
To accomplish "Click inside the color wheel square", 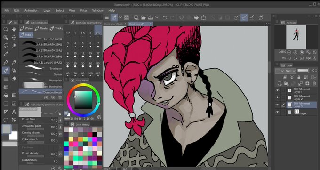I will (83, 100).
